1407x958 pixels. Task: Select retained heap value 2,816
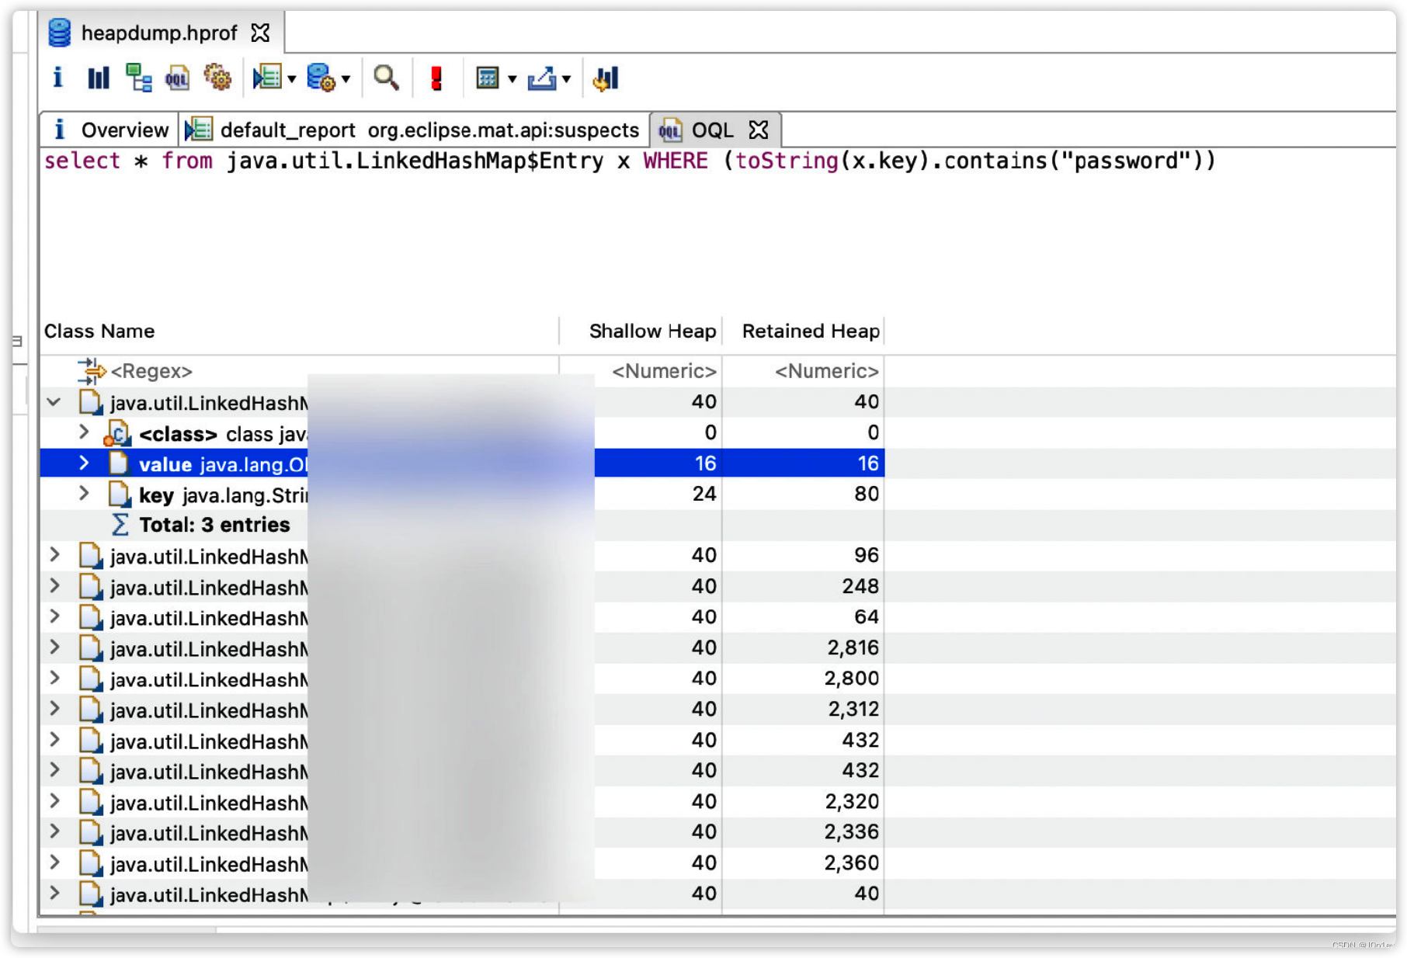pos(853,647)
